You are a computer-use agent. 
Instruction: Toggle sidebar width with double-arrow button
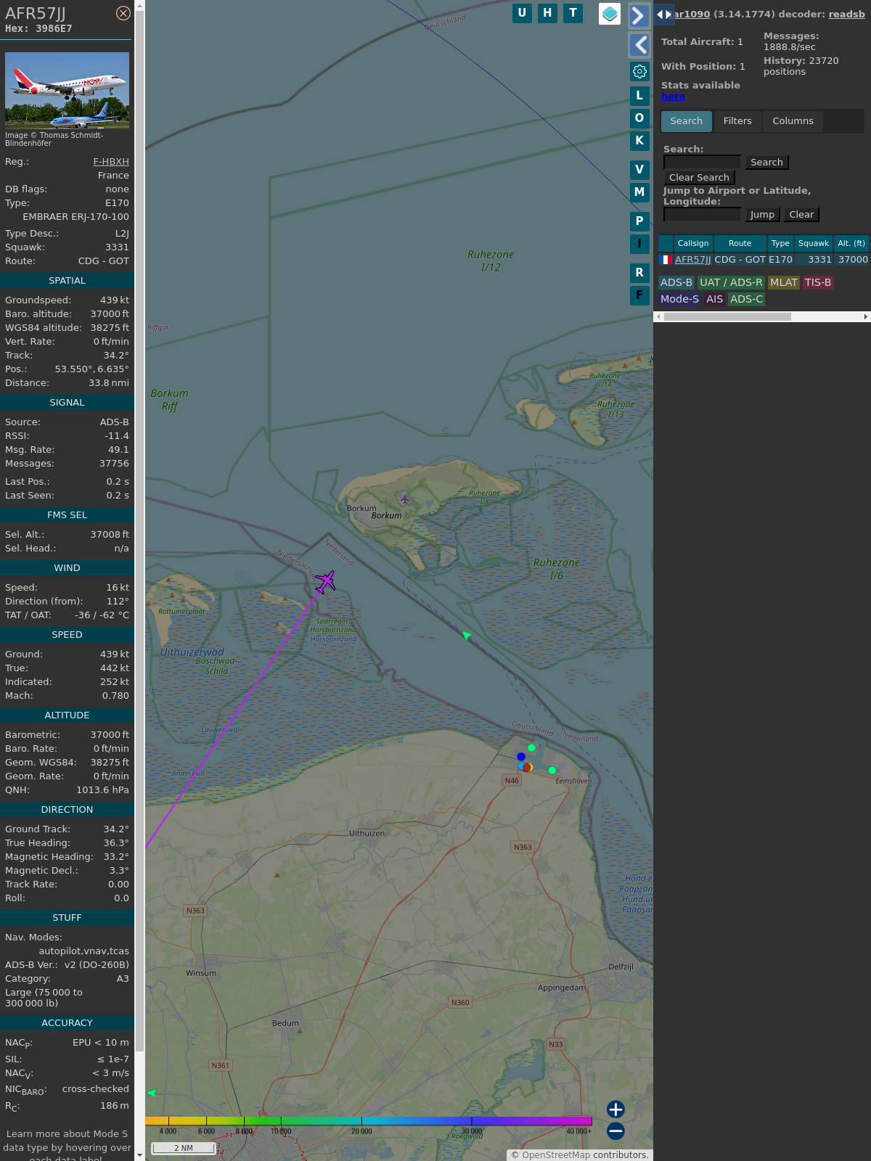click(664, 15)
